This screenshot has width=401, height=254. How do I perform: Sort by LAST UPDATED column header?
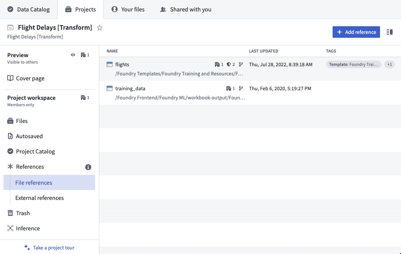click(264, 51)
